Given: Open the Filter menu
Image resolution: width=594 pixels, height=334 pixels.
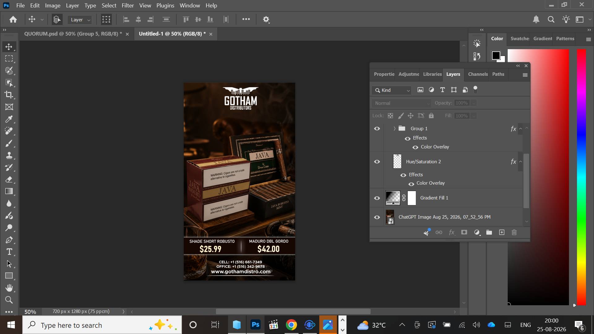Looking at the screenshot, I should pos(127,6).
